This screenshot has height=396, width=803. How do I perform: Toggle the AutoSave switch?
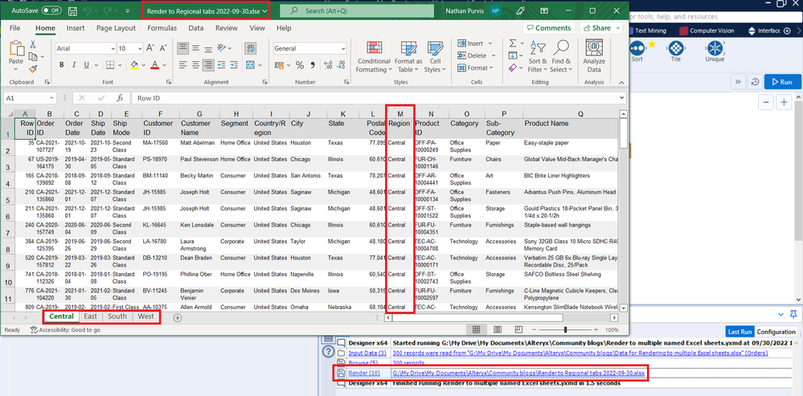coord(51,11)
